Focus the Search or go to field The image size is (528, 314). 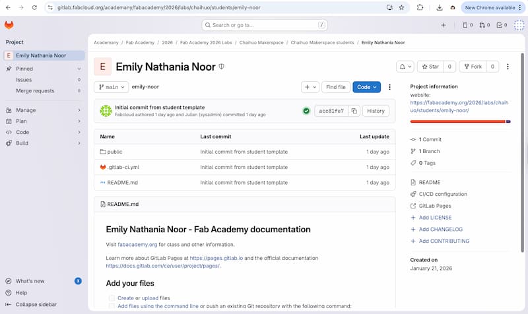[265, 25]
